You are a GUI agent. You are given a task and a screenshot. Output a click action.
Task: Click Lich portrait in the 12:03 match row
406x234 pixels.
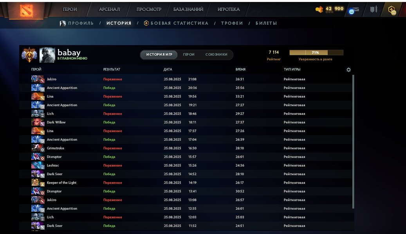(38, 217)
